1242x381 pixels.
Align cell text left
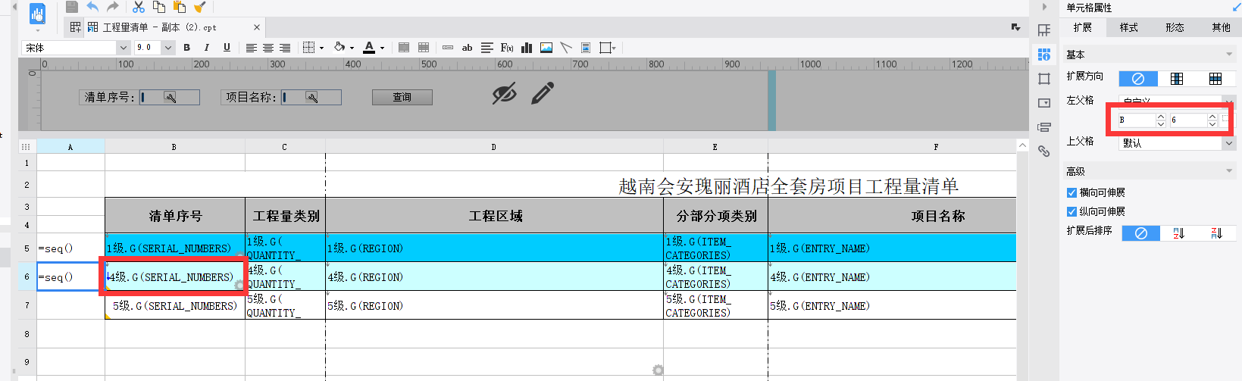(x=251, y=48)
